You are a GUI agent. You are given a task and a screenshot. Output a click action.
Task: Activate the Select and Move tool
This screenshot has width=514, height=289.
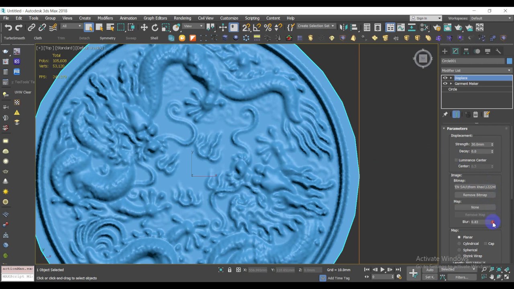pos(144,28)
